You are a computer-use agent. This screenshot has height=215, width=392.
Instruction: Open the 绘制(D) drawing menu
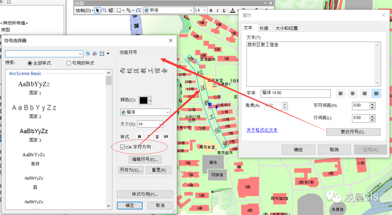click(85, 10)
